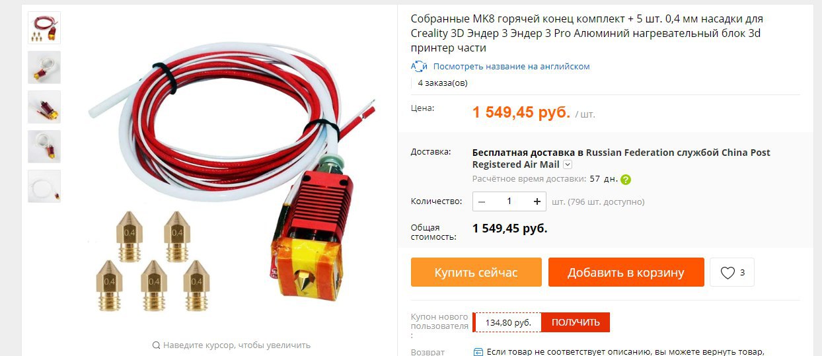Image resolution: width=822 pixels, height=356 pixels.
Task: Select the first product thumbnail
Action: coord(44,28)
